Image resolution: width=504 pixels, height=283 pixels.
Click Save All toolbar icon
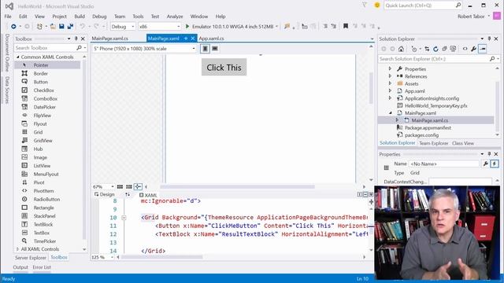[x=70, y=26]
